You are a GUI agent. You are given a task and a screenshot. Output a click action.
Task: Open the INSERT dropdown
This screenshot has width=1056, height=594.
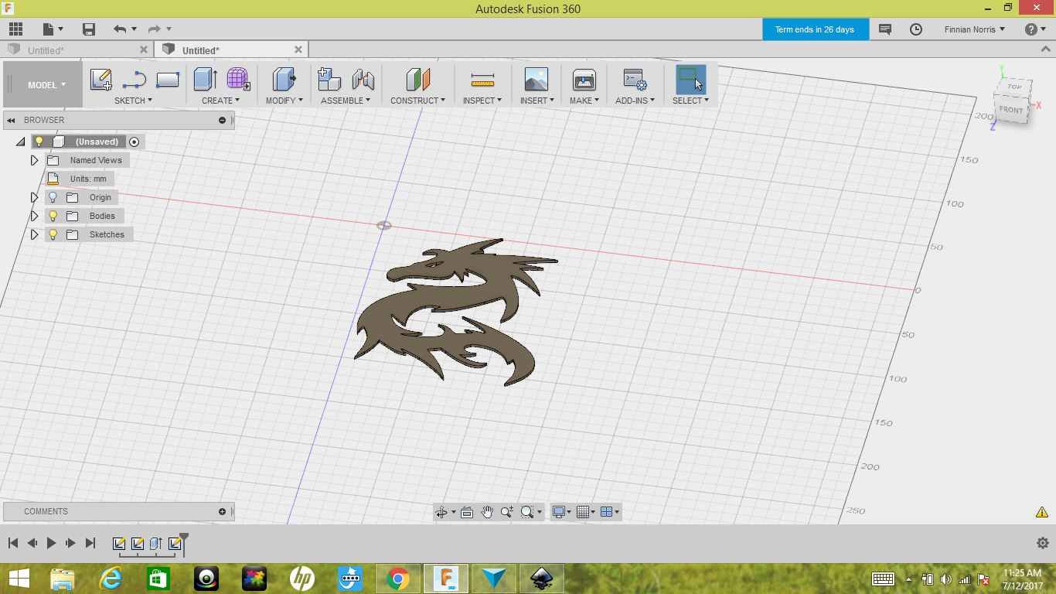[537, 101]
